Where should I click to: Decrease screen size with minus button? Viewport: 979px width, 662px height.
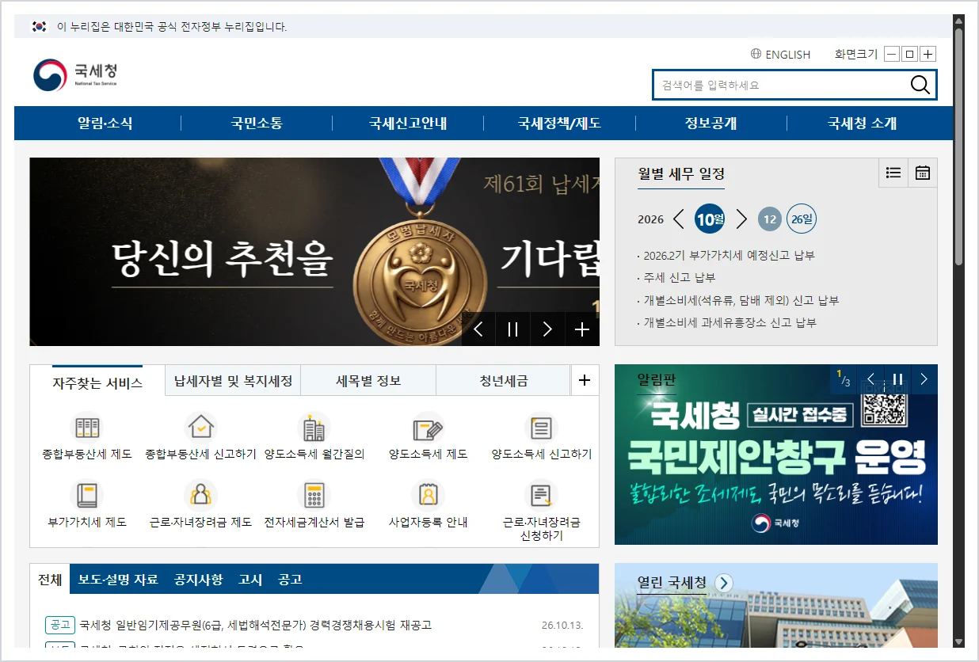[x=892, y=55]
